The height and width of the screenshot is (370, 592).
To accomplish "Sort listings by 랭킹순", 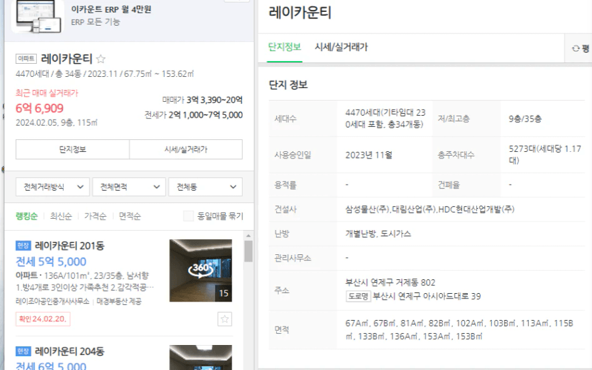I will click(26, 216).
